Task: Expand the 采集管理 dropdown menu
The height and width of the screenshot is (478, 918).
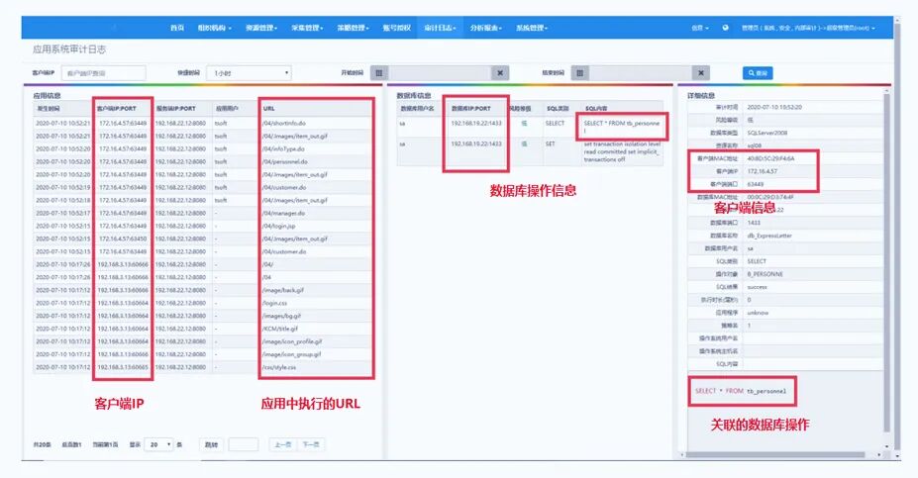Action: 307,28
